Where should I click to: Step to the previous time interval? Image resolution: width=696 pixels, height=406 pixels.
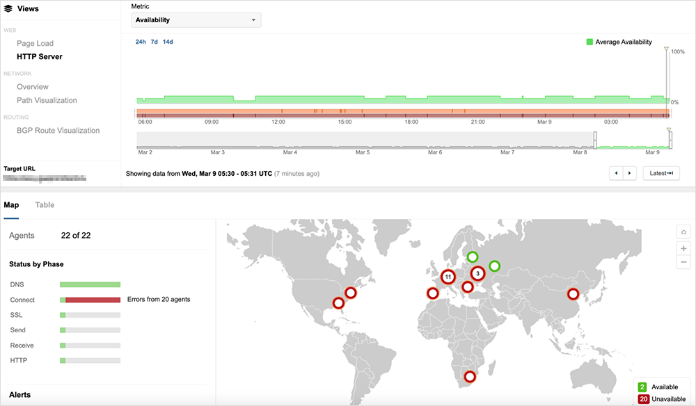[x=616, y=173]
